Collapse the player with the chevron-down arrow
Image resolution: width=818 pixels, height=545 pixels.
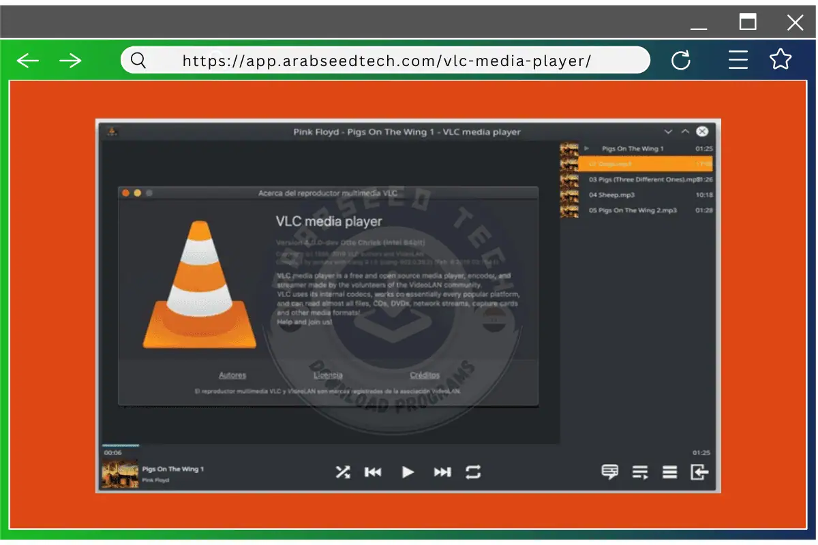tap(668, 131)
